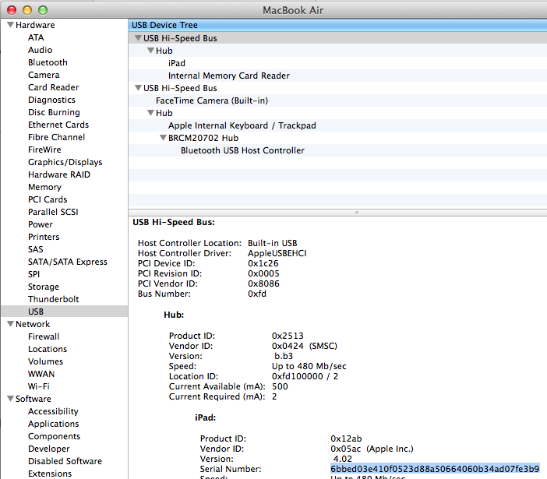This screenshot has width=547, height=479.
Task: Click the yellow minimize window button
Action: coord(27,10)
